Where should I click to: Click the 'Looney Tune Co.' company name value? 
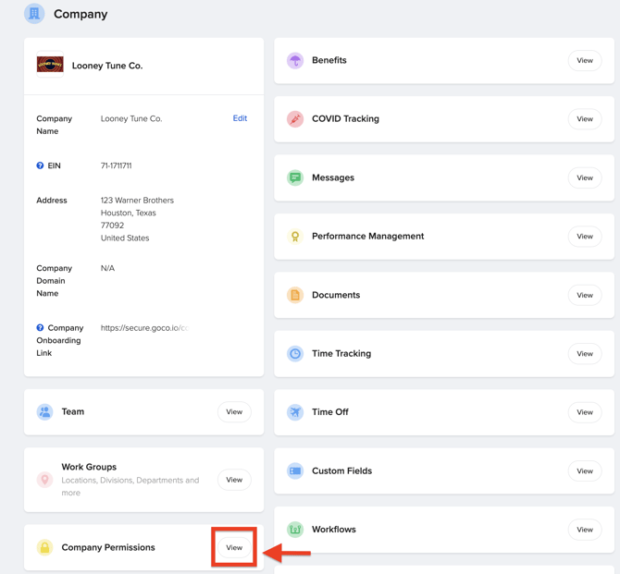pyautogui.click(x=131, y=118)
